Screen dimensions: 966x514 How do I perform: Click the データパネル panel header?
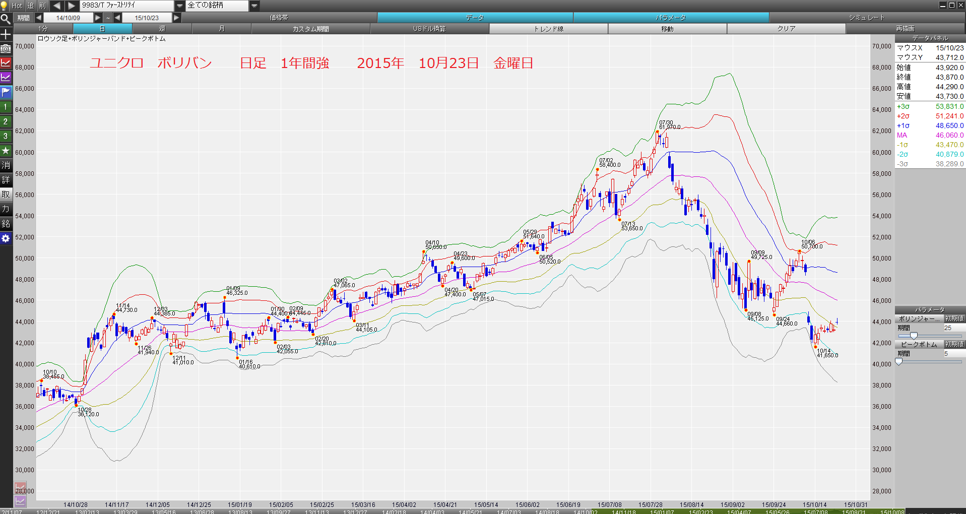click(930, 38)
